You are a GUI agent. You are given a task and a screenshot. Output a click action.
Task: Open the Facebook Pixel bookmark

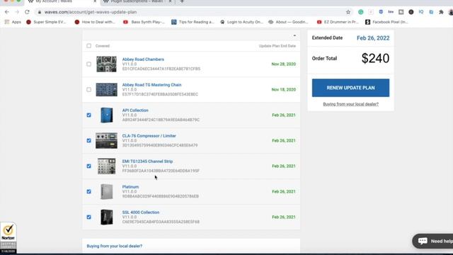386,22
